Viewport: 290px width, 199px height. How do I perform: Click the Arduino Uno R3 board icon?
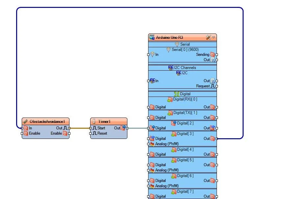click(152, 37)
